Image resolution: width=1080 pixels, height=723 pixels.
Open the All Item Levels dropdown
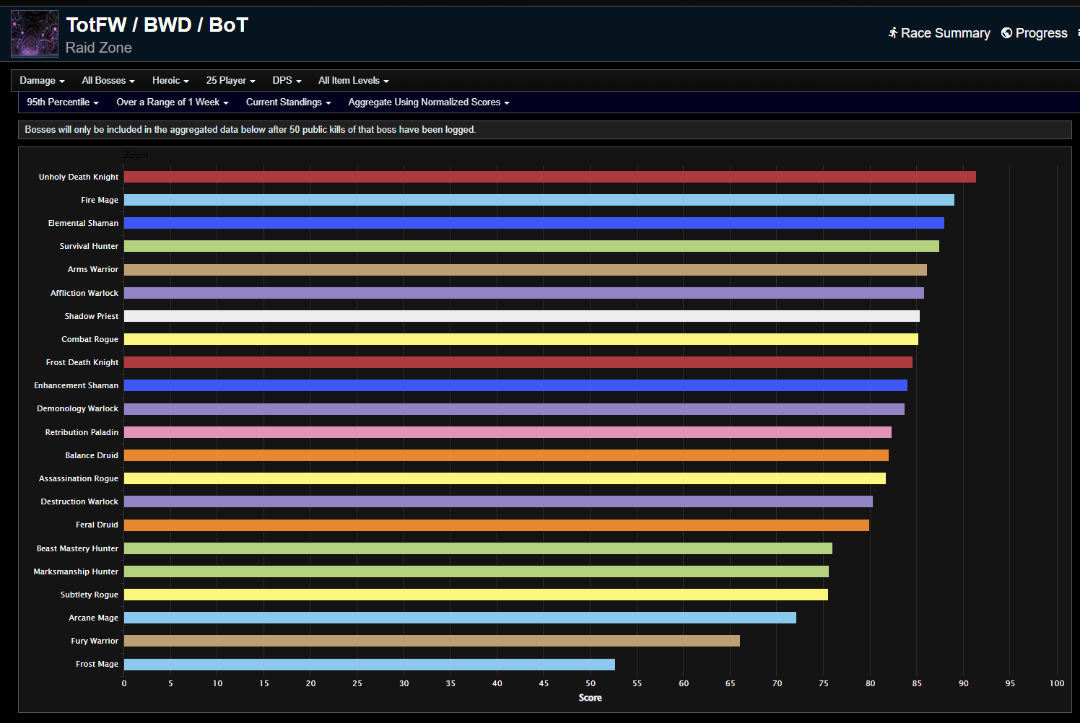(354, 81)
